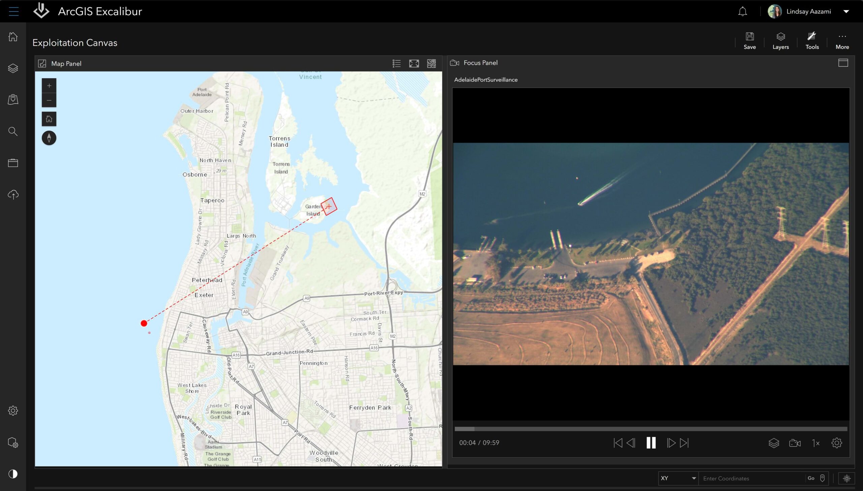Reset map orientation with compass
Viewport: 863px width, 491px height.
click(49, 138)
